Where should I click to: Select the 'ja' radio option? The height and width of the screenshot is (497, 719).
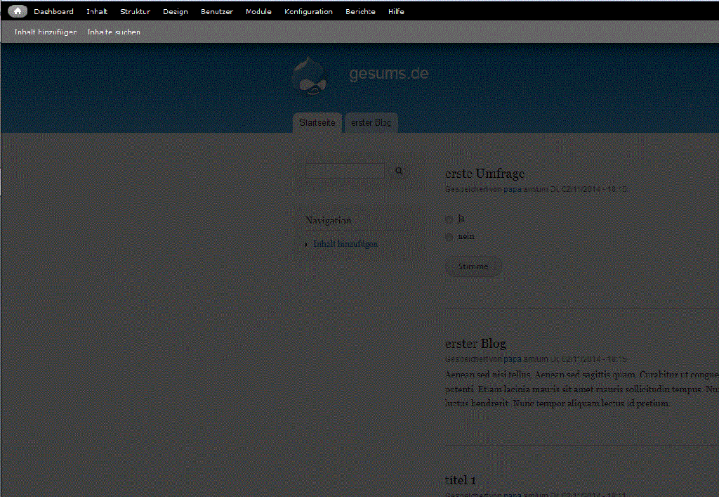point(449,219)
